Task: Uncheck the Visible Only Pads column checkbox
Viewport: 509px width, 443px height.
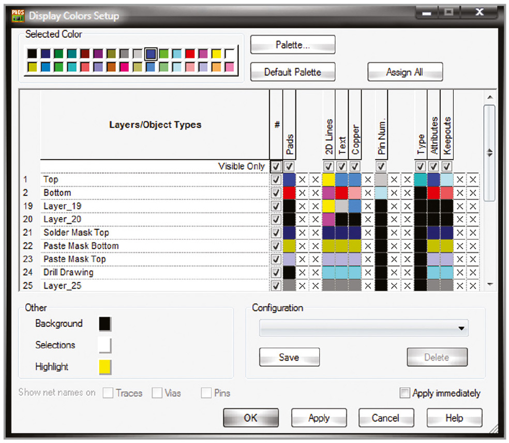Action: point(290,166)
